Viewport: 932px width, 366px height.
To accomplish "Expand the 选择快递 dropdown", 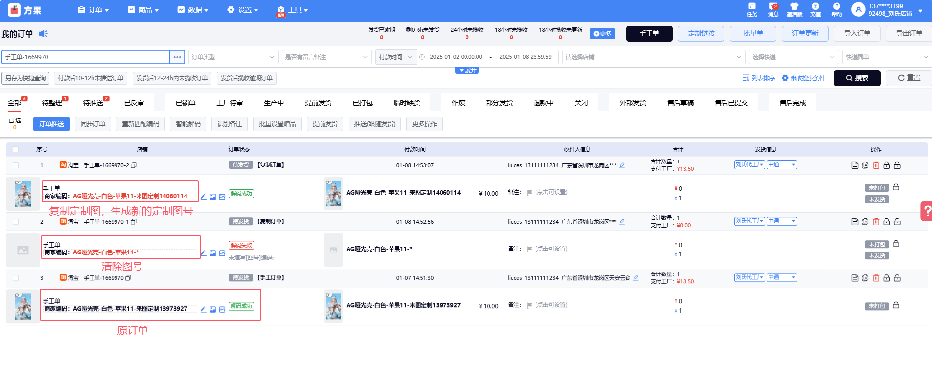I will coord(793,57).
